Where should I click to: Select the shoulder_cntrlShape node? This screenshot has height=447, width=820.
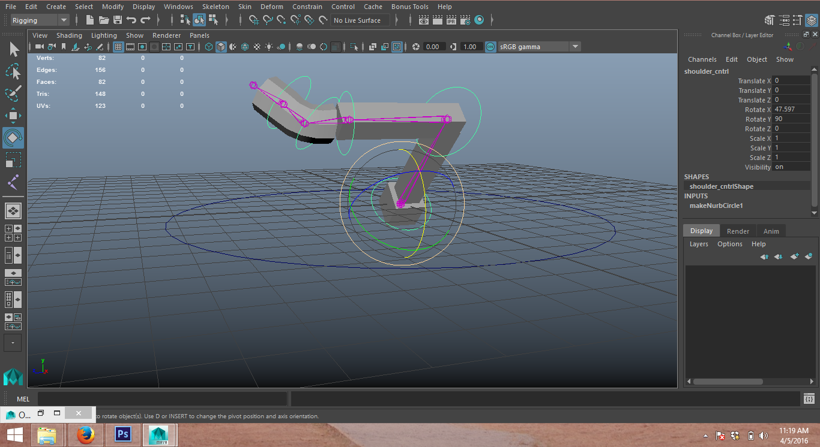click(721, 186)
